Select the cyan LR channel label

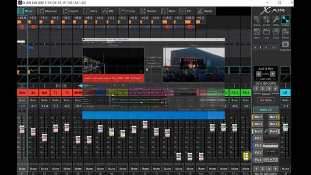[x=285, y=93]
